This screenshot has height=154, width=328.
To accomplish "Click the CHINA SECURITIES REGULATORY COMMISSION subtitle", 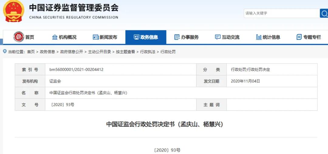I will 73,17.
